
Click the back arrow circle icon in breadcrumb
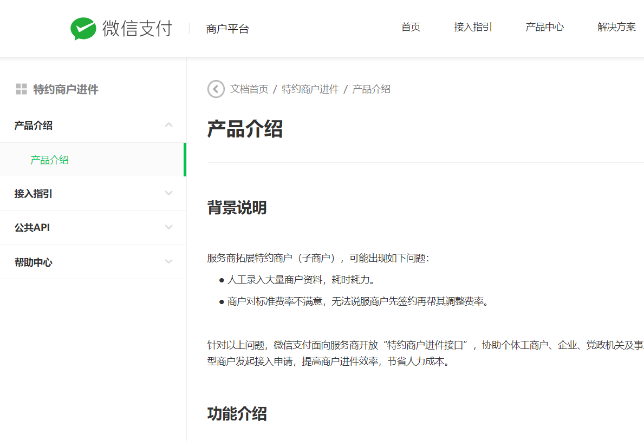[x=216, y=89]
